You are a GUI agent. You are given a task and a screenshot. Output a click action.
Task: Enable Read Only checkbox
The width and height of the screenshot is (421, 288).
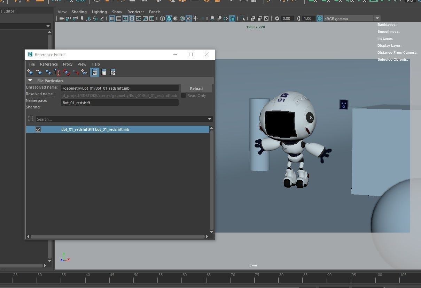point(183,96)
